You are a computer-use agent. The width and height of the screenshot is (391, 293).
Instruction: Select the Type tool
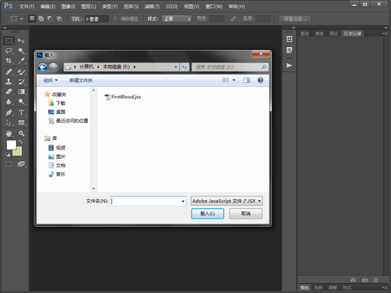21,113
